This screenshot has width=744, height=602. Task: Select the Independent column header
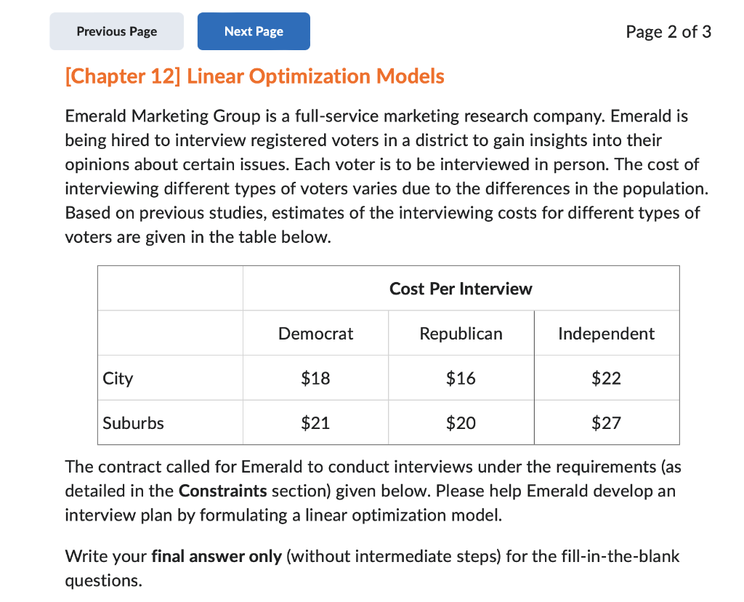click(606, 333)
